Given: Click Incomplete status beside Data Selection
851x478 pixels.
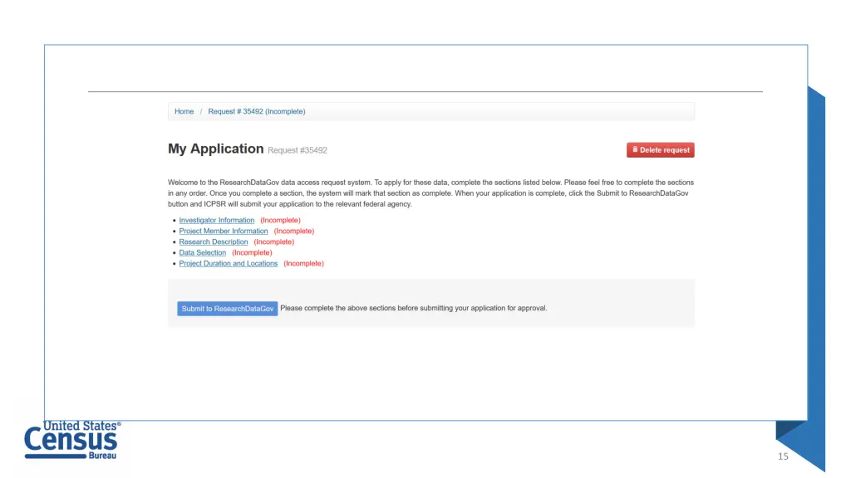Looking at the screenshot, I should pyautogui.click(x=253, y=253).
